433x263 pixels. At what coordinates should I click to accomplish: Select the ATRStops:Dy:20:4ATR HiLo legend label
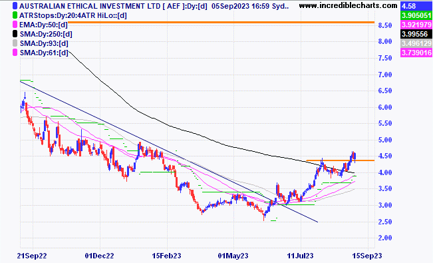pyautogui.click(x=73, y=15)
